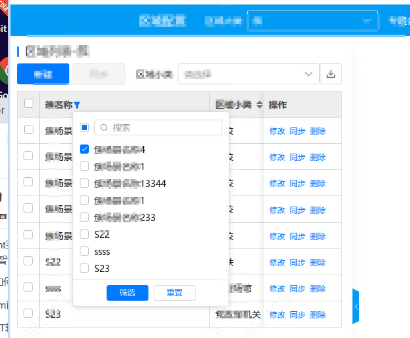Click the 搜索 search field in filter popup
The height and width of the screenshot is (338, 410).
[158, 127]
